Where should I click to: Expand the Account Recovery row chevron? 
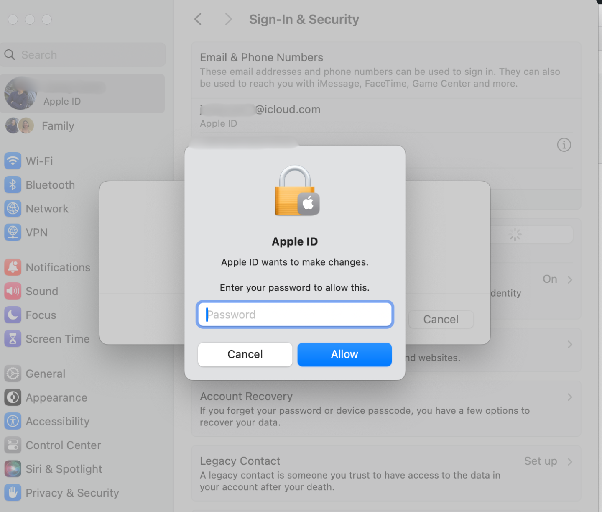pos(570,397)
